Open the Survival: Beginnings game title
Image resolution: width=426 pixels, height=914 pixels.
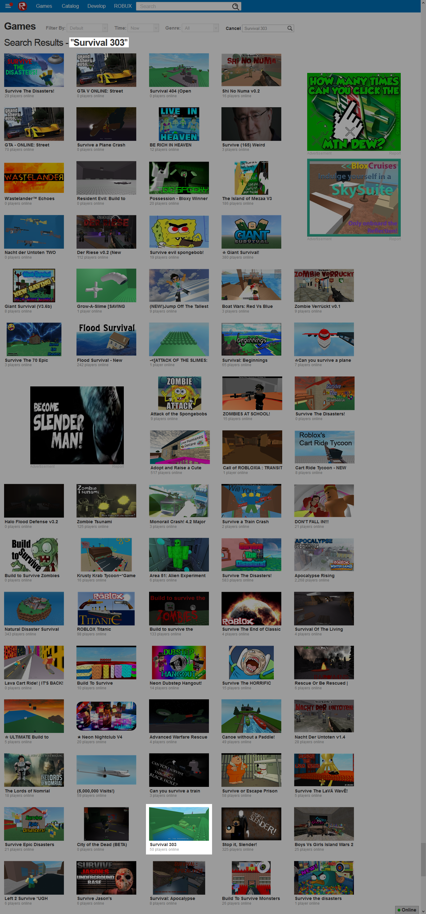click(245, 361)
